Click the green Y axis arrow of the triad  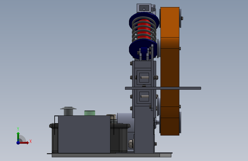(18, 137)
